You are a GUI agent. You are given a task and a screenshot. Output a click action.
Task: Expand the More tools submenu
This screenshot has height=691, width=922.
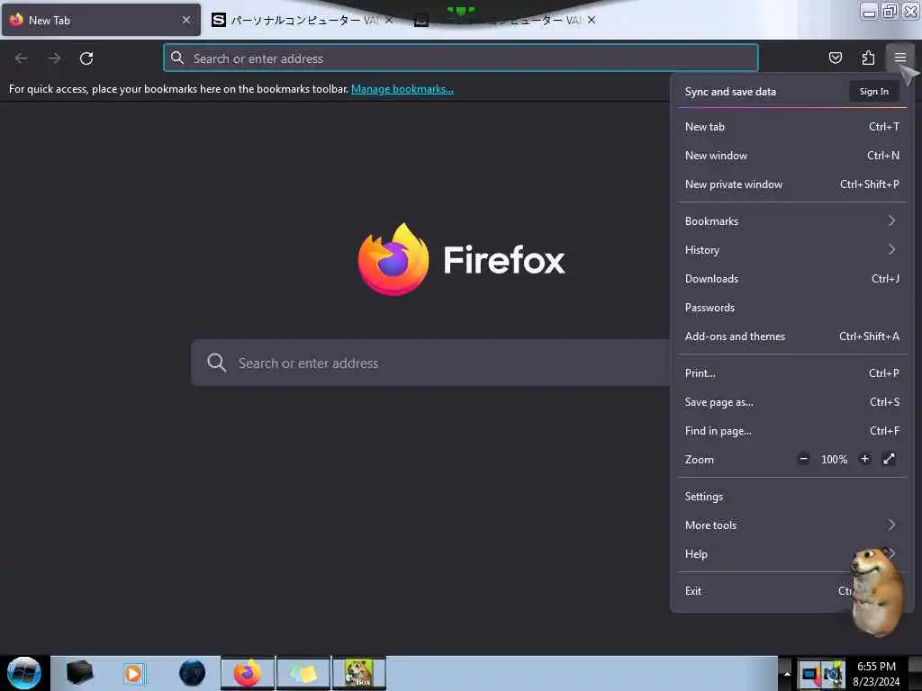[791, 525]
